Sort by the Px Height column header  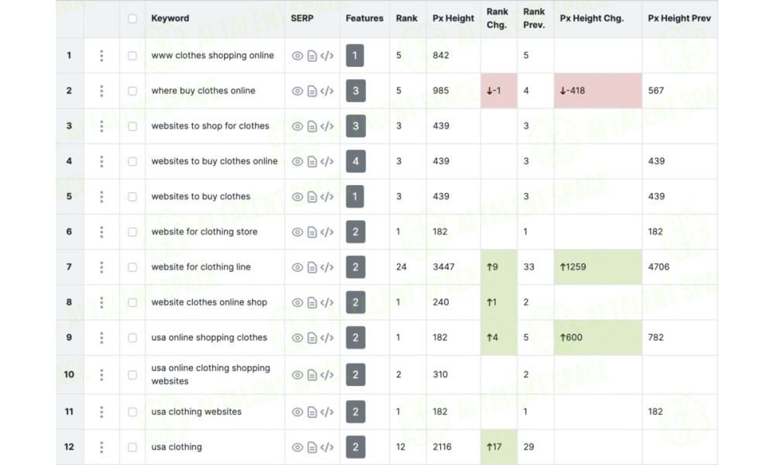(x=453, y=19)
